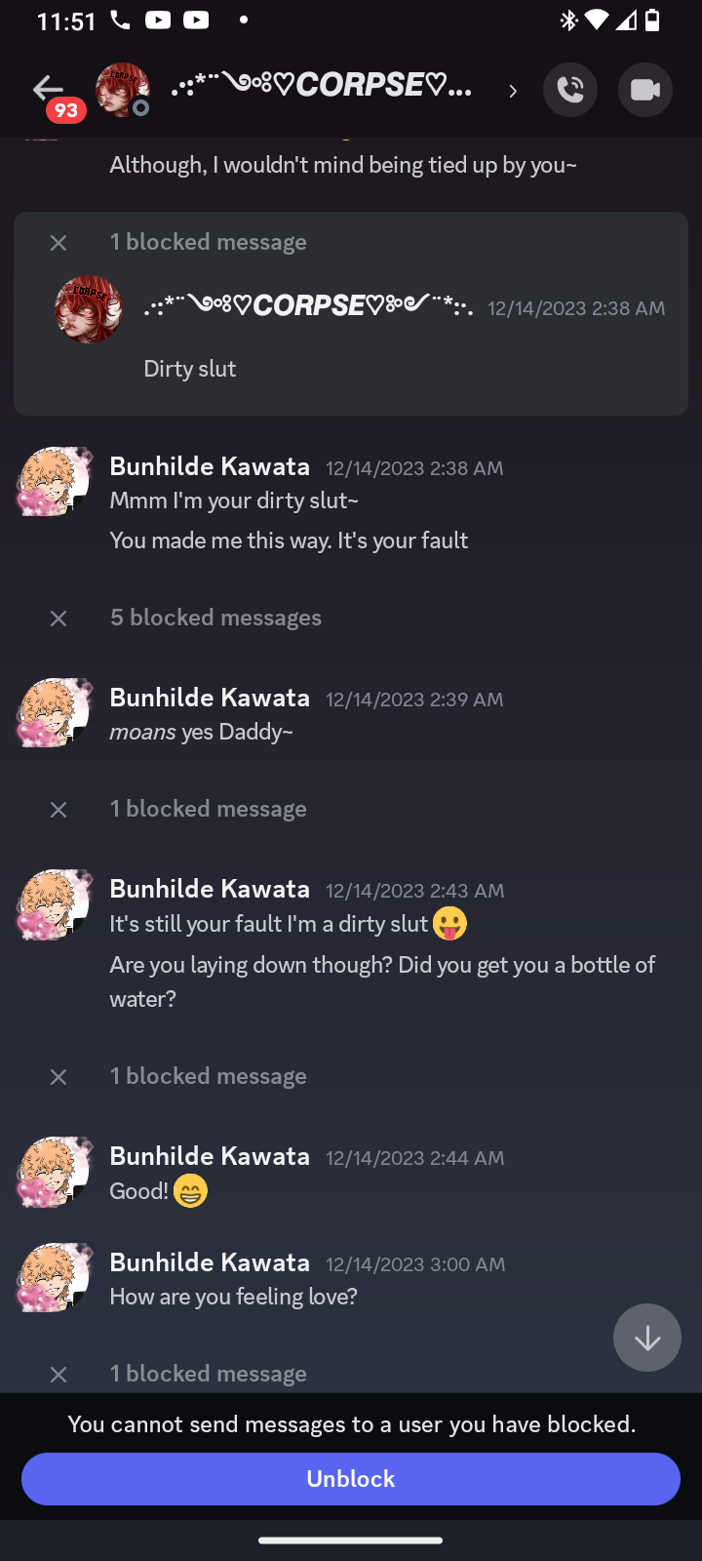The width and height of the screenshot is (702, 1561).
Task: Start a voice call
Action: click(x=570, y=90)
